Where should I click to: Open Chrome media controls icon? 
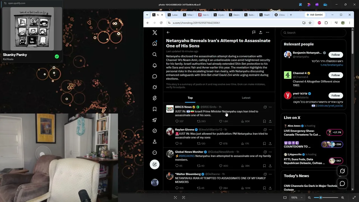pos(336,23)
